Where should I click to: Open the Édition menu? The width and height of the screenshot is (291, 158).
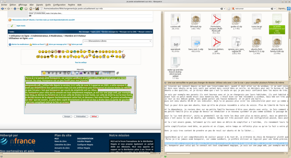(13, 5)
